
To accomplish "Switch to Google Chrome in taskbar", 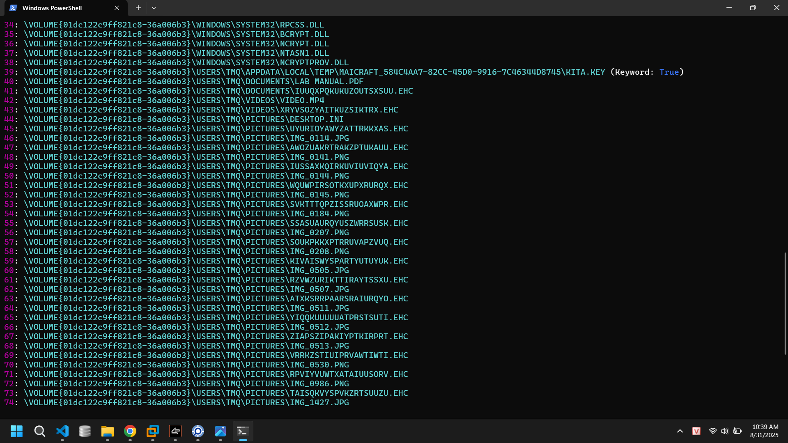I will click(130, 431).
